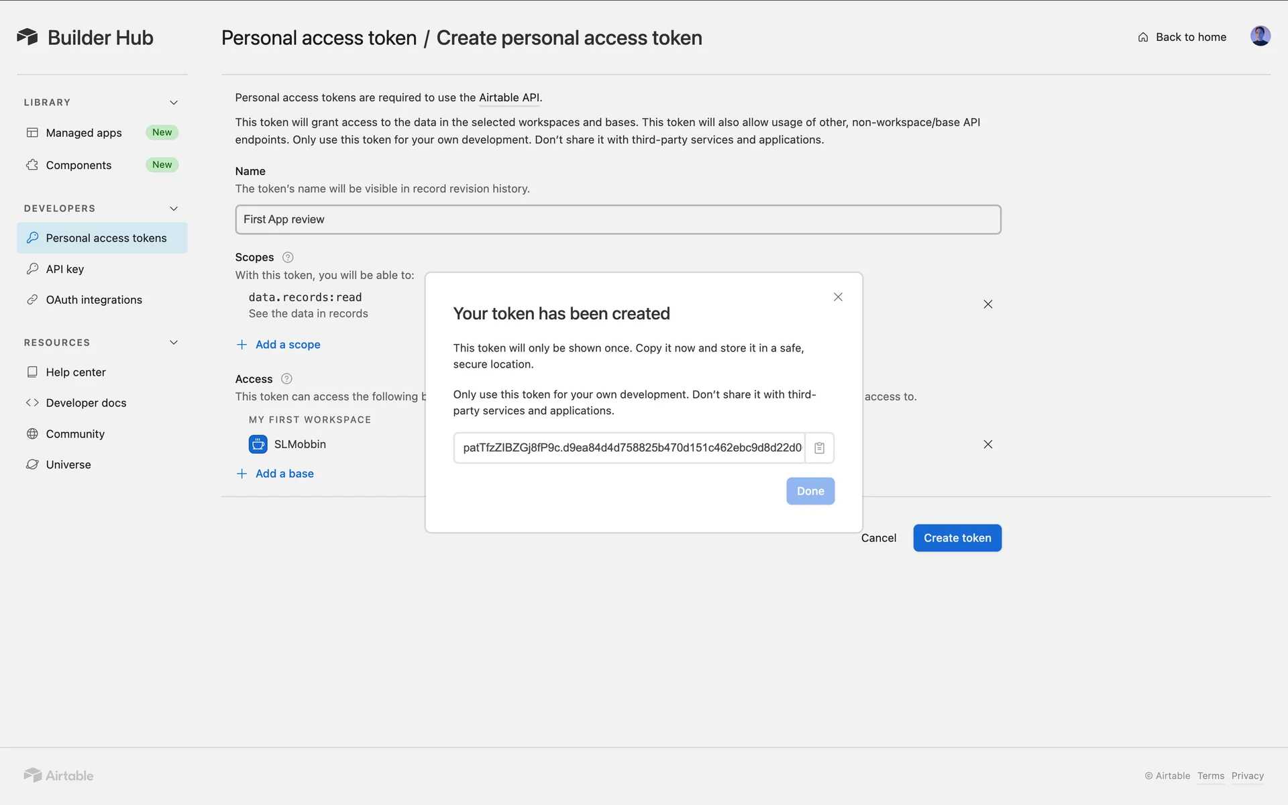Collapse the Resources section
1288x805 pixels.
tap(174, 343)
